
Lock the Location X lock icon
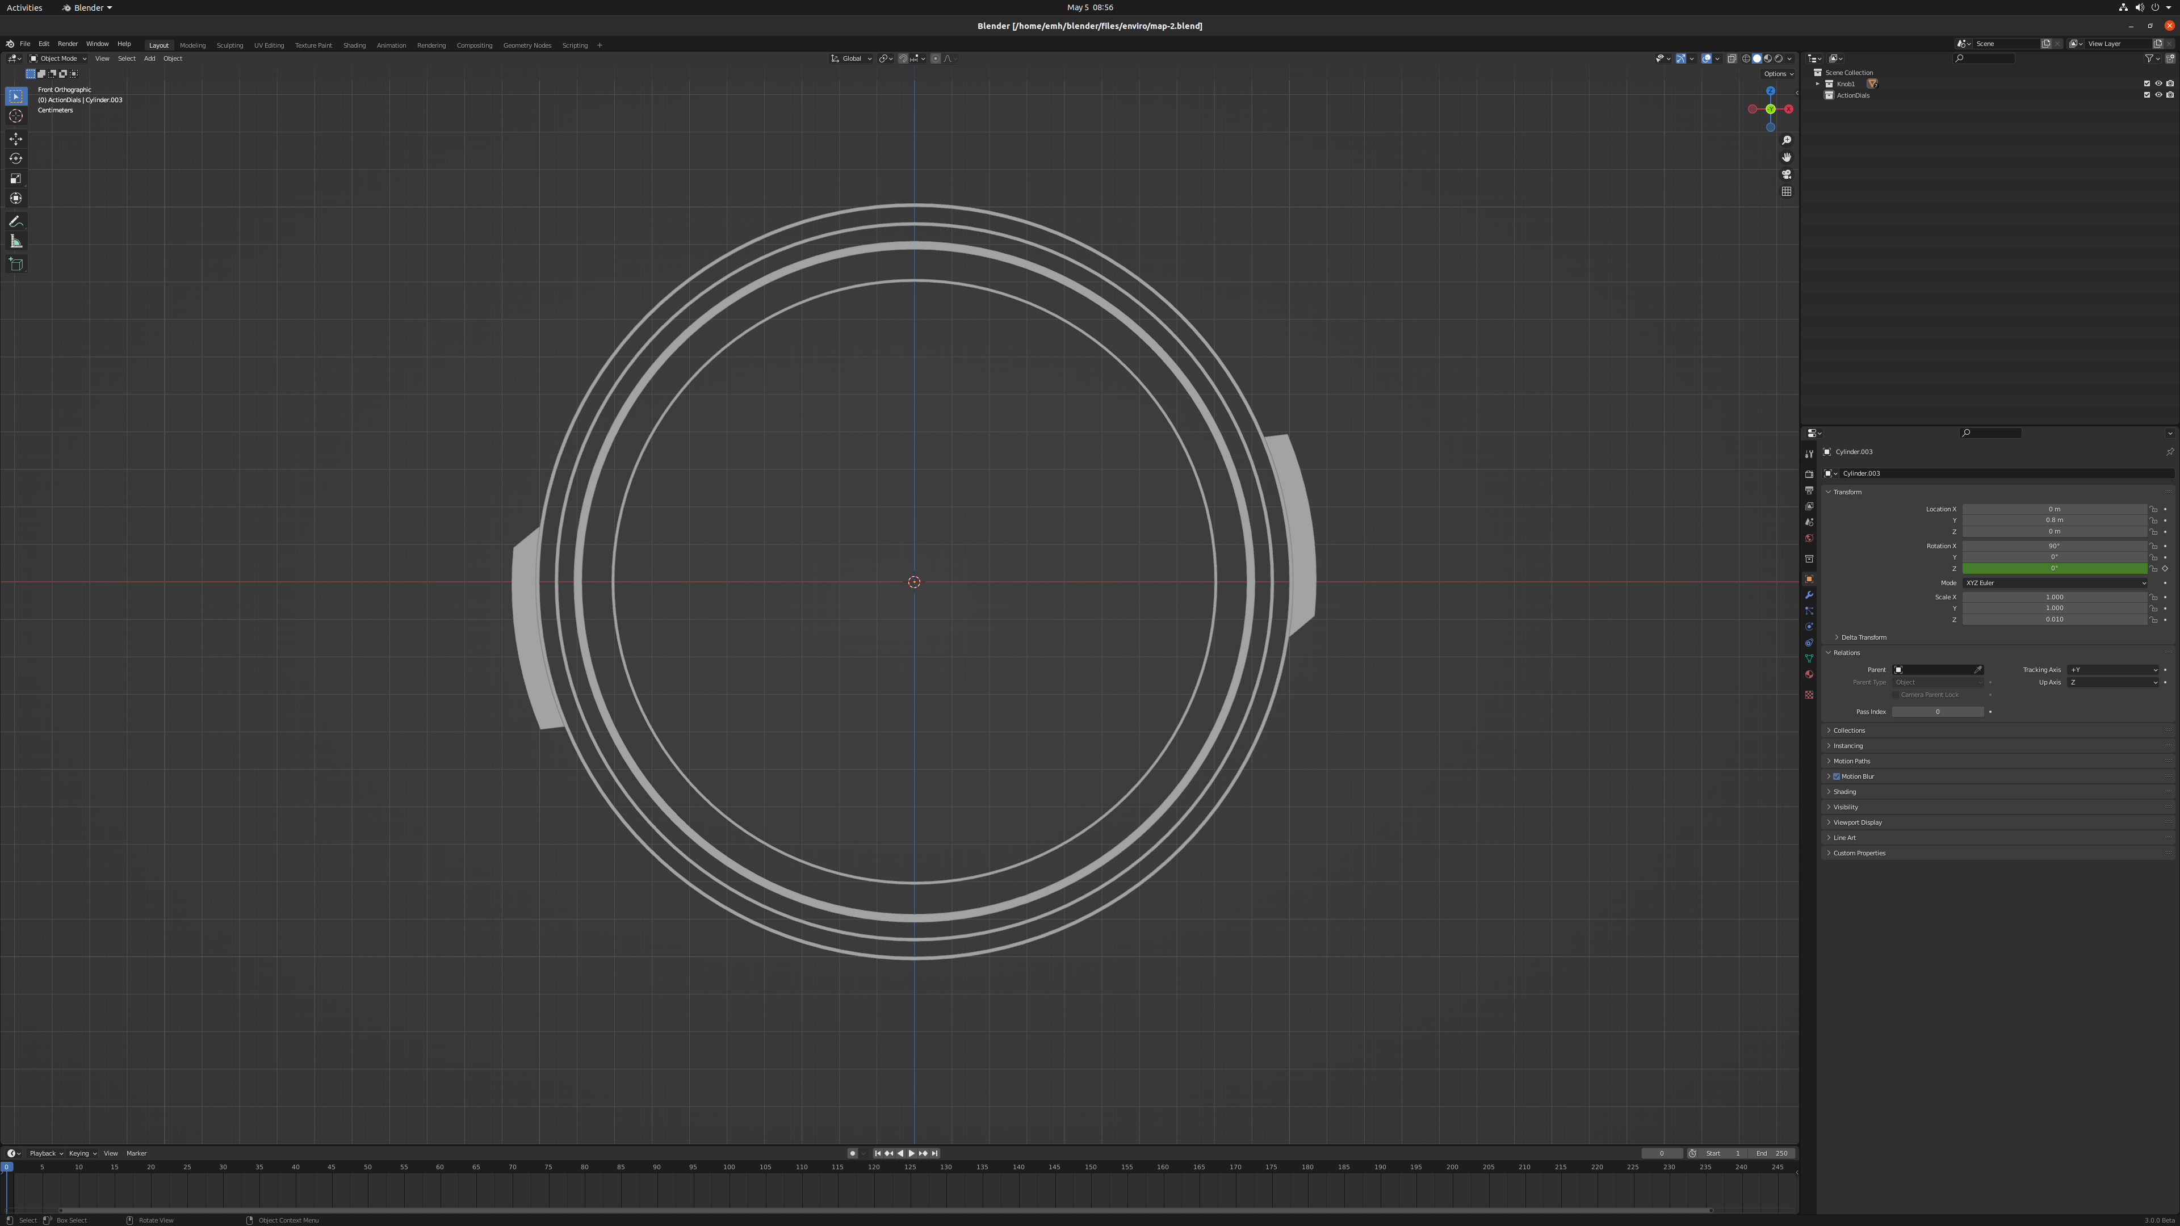coord(2154,509)
